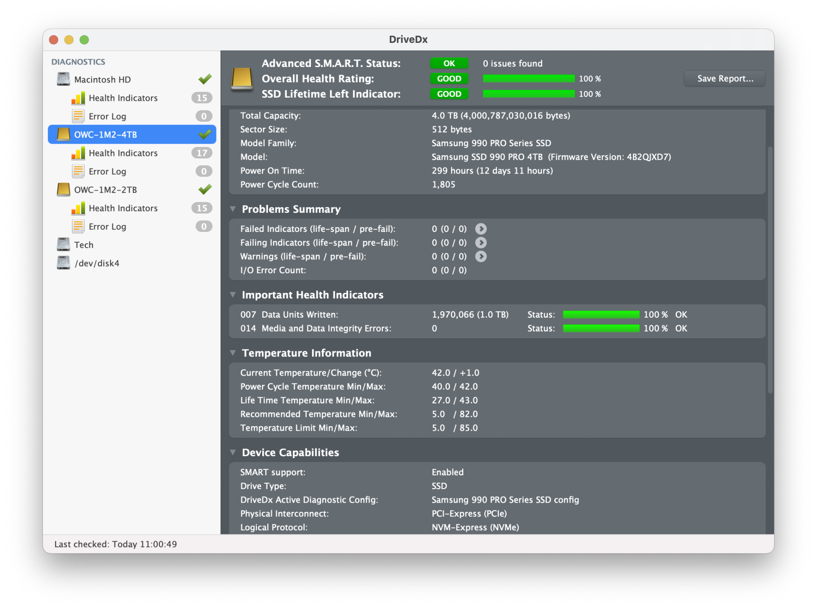The image size is (817, 610).
Task: Click the green checkmark beside Macintosh HD
Action: click(x=205, y=79)
